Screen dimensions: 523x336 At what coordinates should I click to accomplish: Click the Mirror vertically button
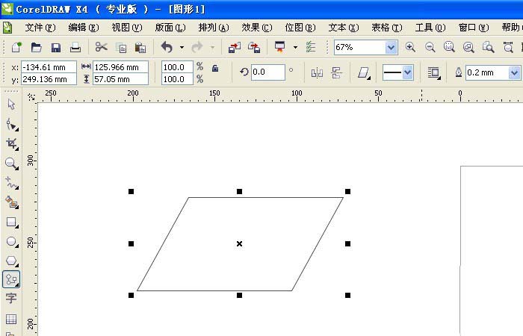tap(336, 72)
